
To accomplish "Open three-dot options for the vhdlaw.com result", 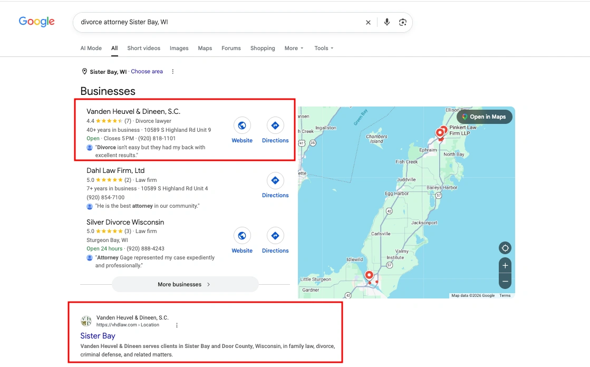I will point(177,325).
